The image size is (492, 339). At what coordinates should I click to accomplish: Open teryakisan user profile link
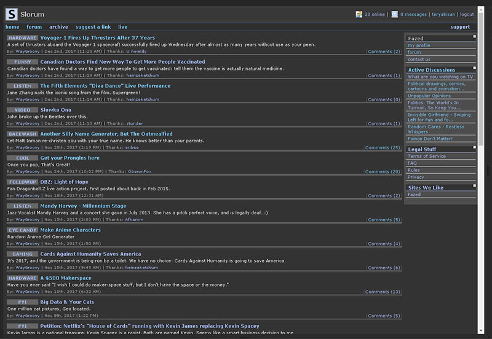(443, 14)
